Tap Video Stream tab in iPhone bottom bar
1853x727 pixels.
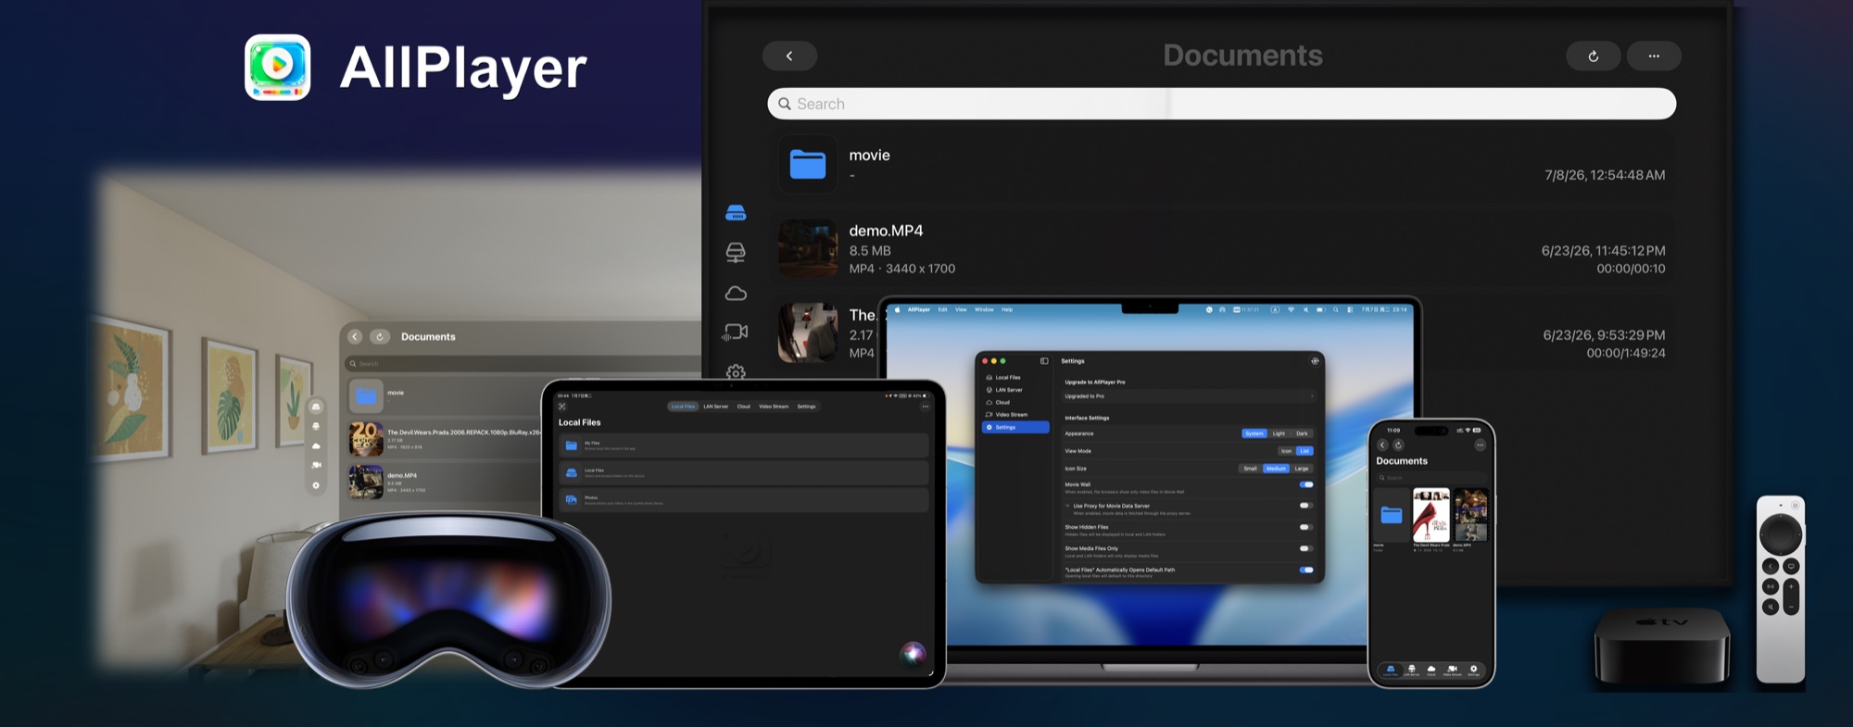tap(1452, 670)
